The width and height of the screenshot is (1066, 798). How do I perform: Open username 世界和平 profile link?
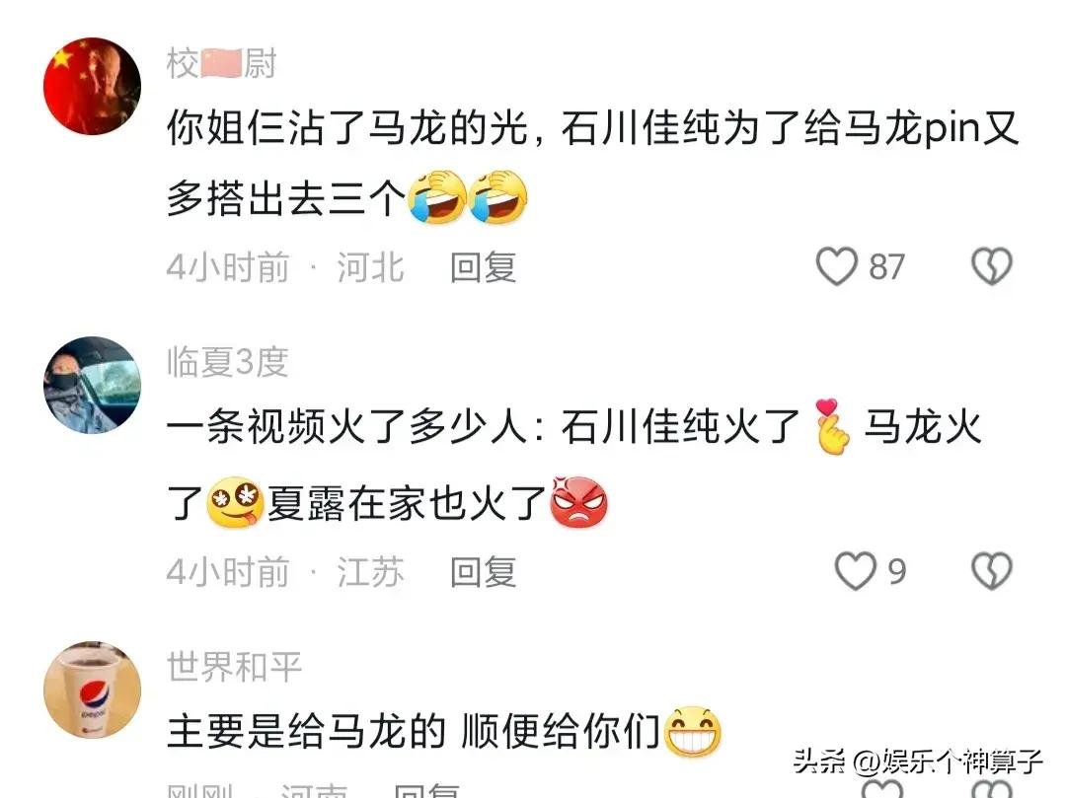[x=234, y=666]
